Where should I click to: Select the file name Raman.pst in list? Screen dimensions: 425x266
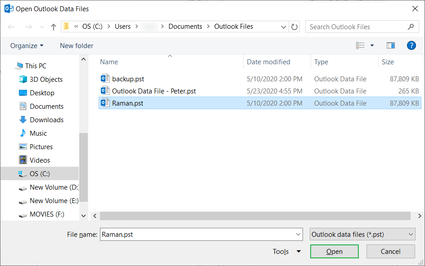coord(127,103)
